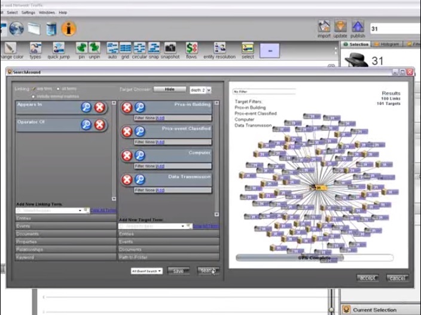Click the progress bar showing percent complete
Viewport: 421px width, 315px height.
315,258
